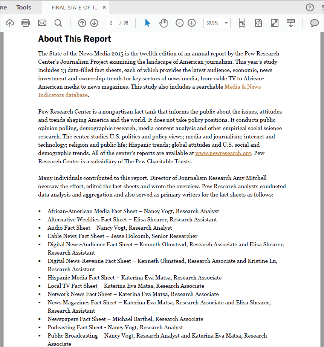The height and width of the screenshot is (347, 324).
Task: Go to next page arrow
Action: point(94,23)
